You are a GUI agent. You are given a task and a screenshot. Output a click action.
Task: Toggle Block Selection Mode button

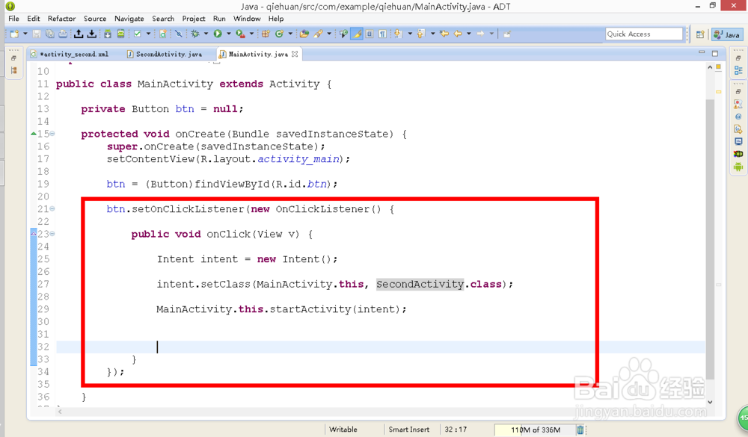(370, 34)
